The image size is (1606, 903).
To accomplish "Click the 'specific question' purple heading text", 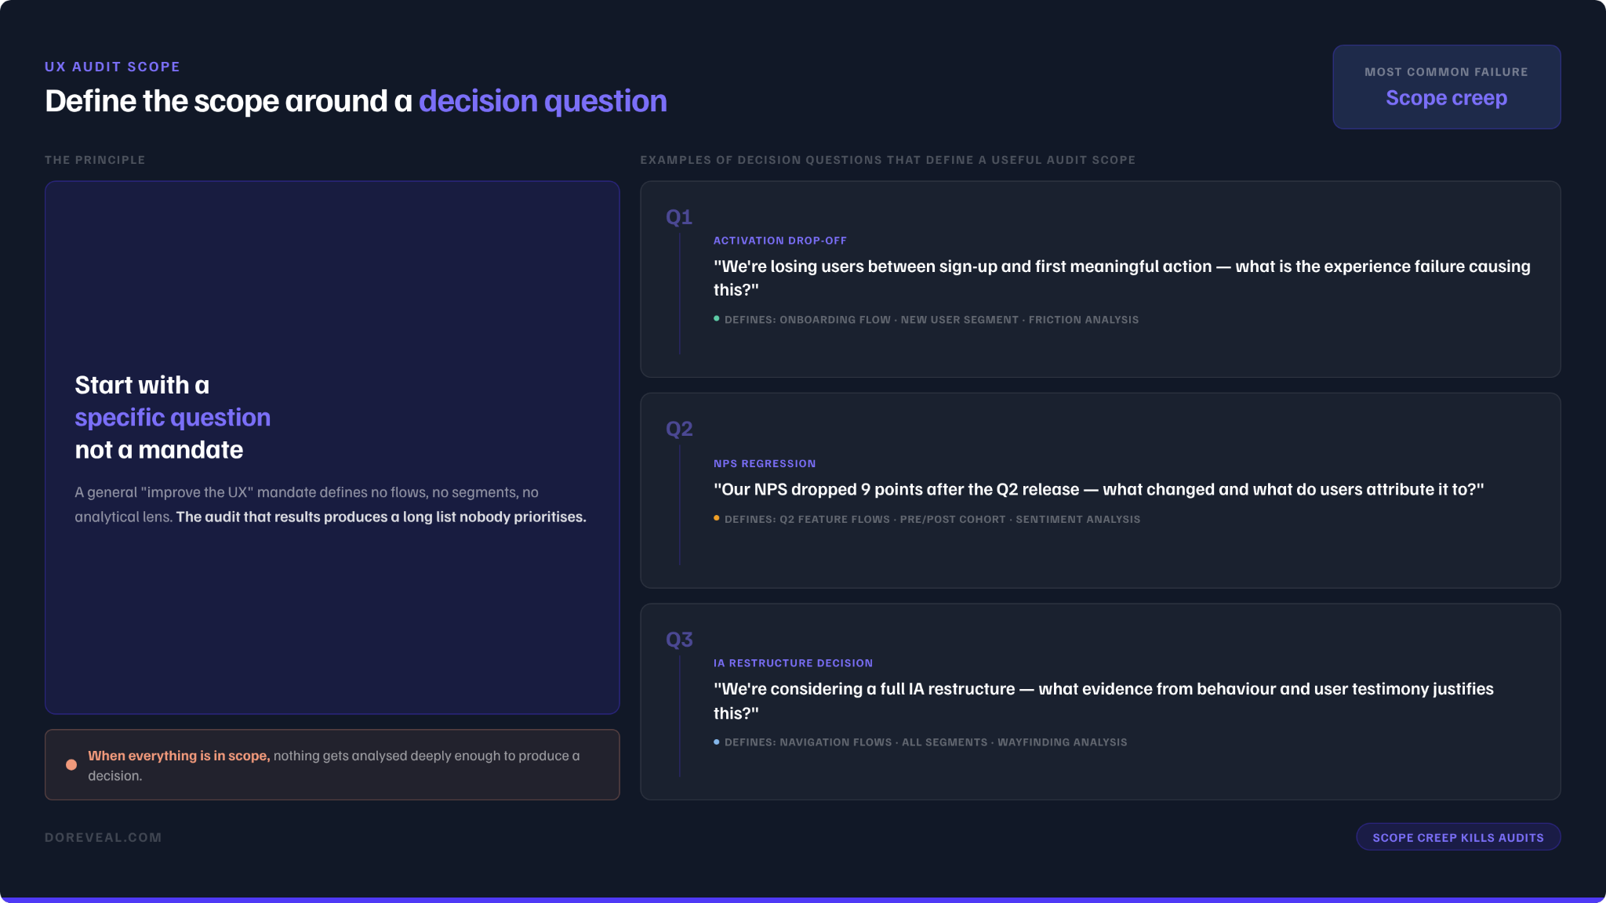I will click(173, 418).
